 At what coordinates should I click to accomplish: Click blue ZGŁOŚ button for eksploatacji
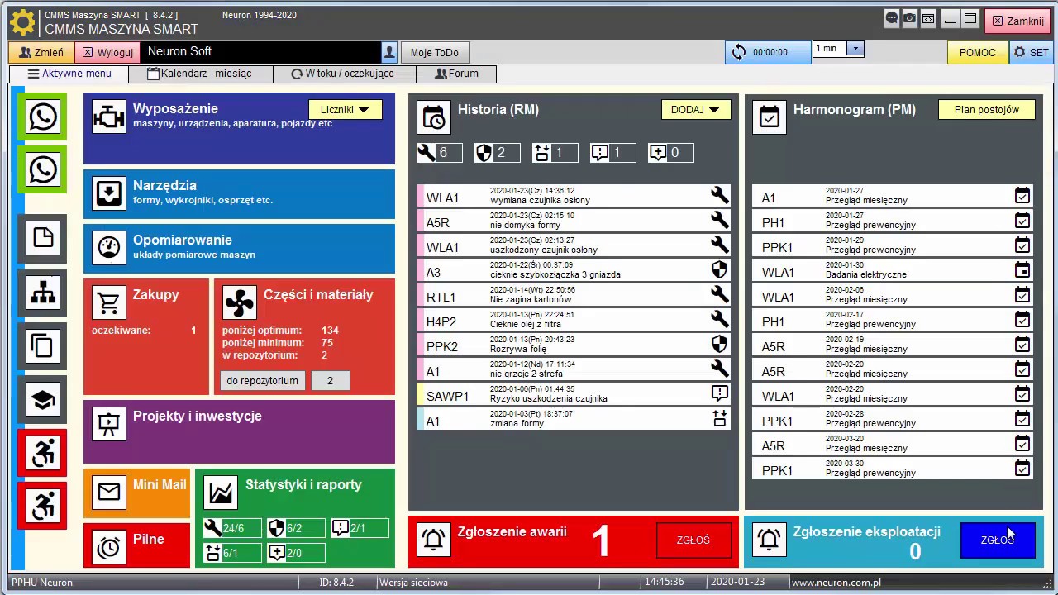pos(998,540)
